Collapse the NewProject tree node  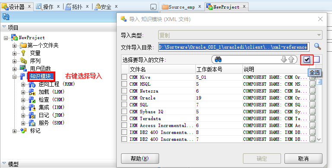[6, 38]
